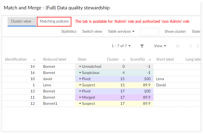Switch to Matching policies tab
Screen dimensions: 203x134
54,21
